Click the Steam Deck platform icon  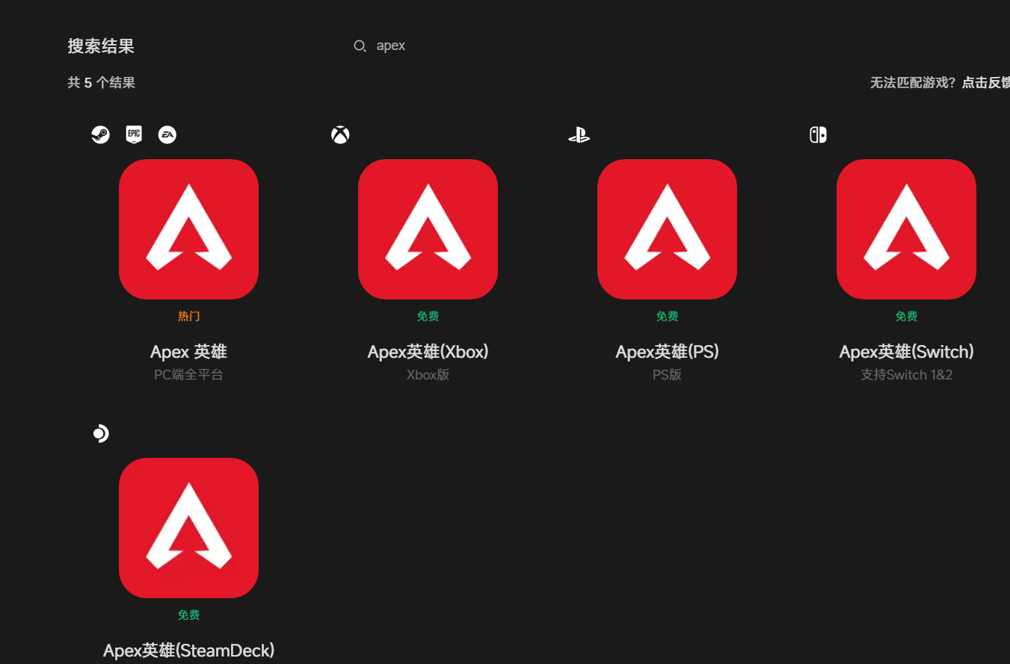(x=101, y=434)
